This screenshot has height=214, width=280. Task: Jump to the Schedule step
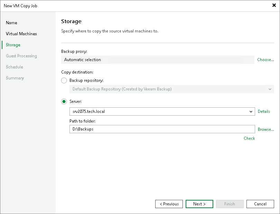click(x=15, y=67)
